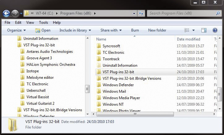The height and width of the screenshot is (135, 224).
Task: Click the tree pane scroll down arrow
Action: 88,114
